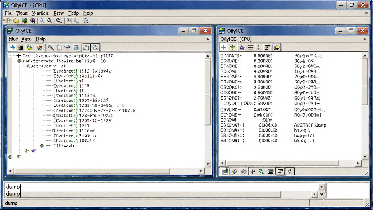
Task: Click the blue arrow icon in left window toolbar
Action: click(x=12, y=48)
